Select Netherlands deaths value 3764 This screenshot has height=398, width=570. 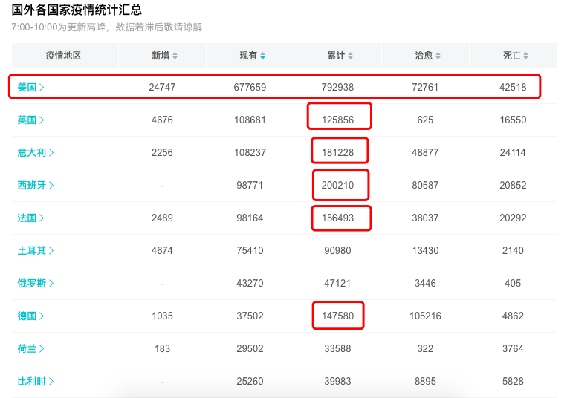pos(513,348)
